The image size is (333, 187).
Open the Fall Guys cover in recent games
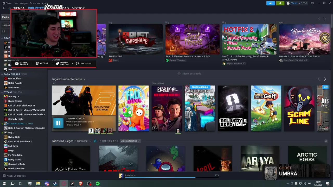[x=134, y=108]
